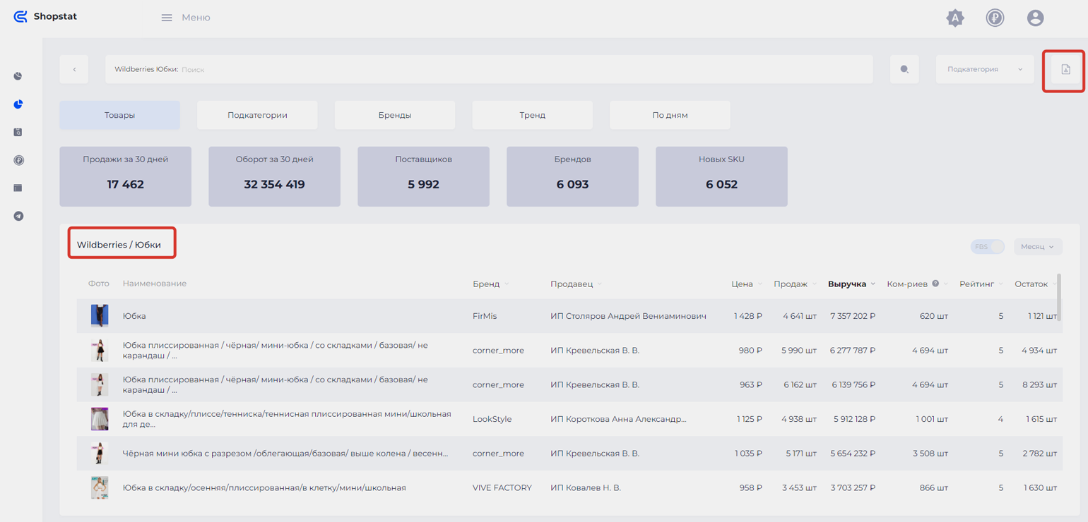Click seller ИП Ковалев Н. В.
This screenshot has width=1088, height=522.
pyautogui.click(x=586, y=487)
